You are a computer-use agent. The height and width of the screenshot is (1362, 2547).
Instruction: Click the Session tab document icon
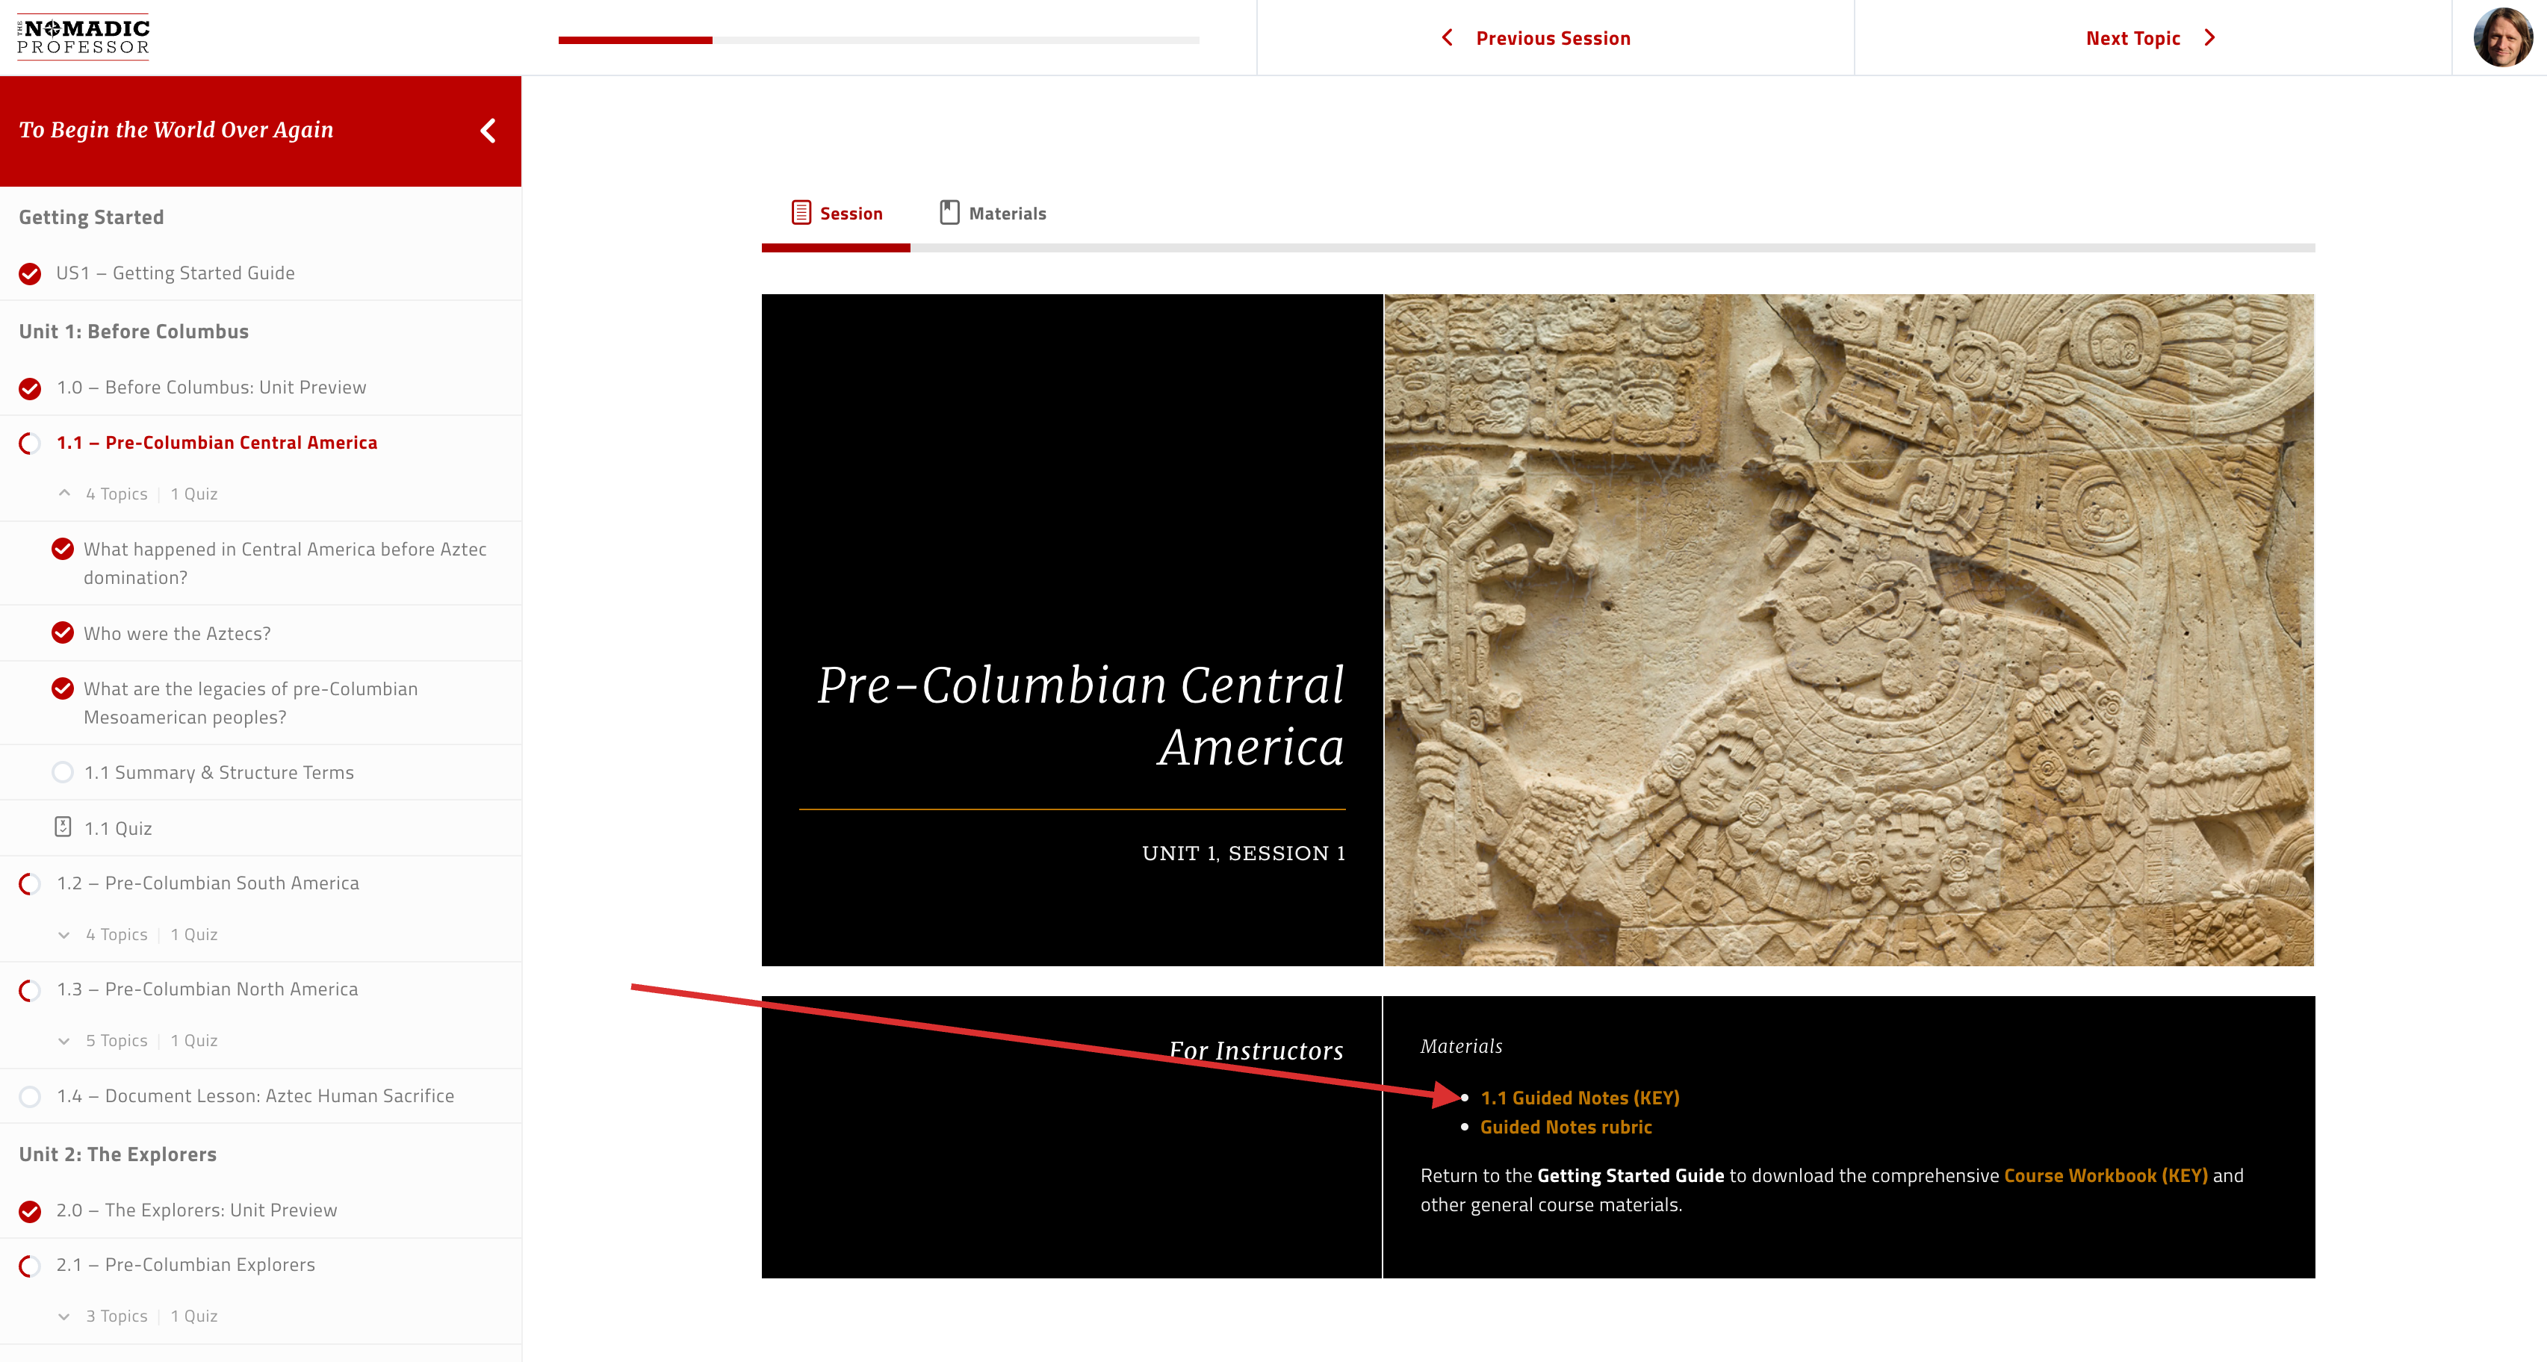pos(801,213)
